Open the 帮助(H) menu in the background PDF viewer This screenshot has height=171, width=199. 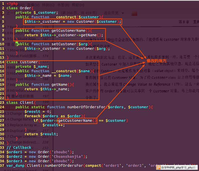pyautogui.click(x=78, y=5)
